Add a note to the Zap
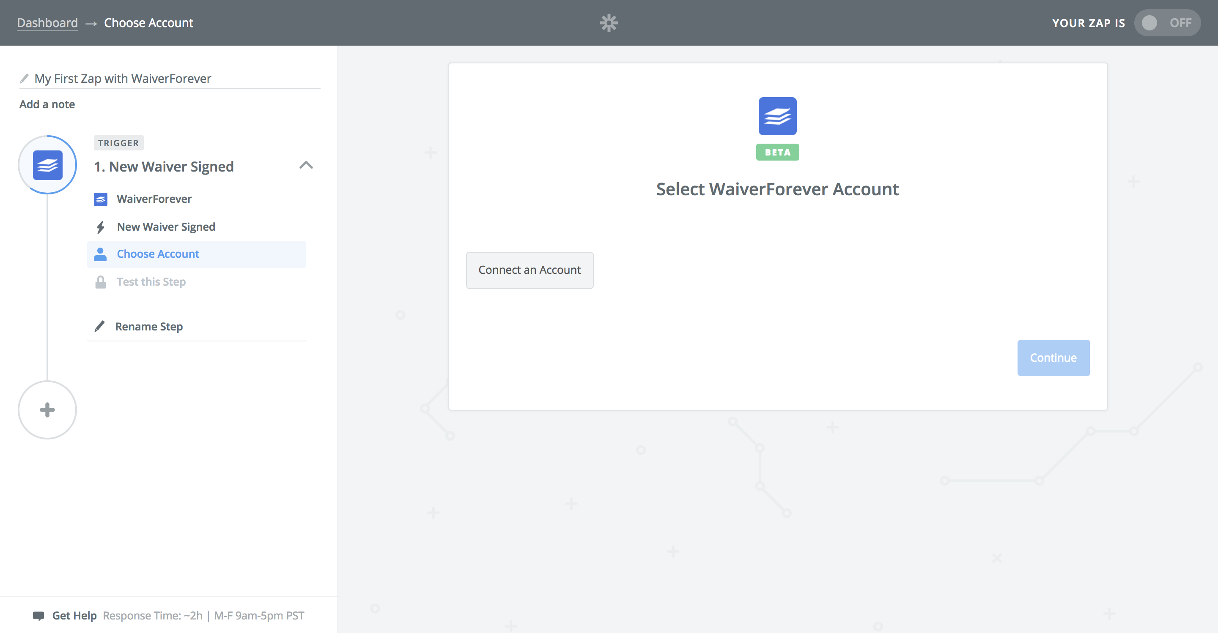The width and height of the screenshot is (1218, 633). click(x=47, y=104)
